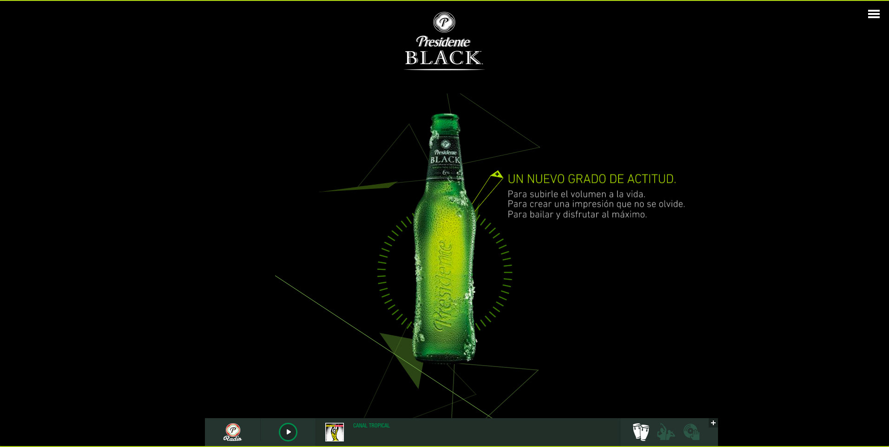Expand the radio player with plus button
The height and width of the screenshot is (447, 889).
coord(713,423)
